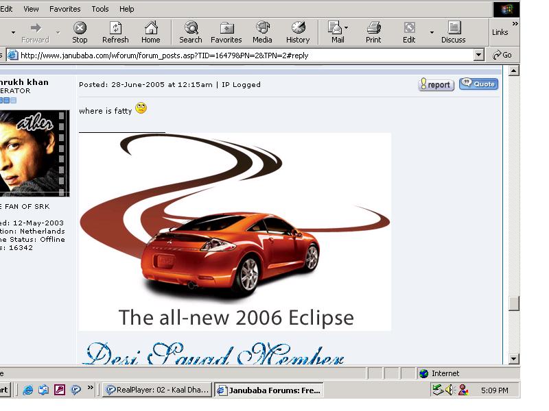Click the 2006 Eclipse car image

[x=235, y=232]
